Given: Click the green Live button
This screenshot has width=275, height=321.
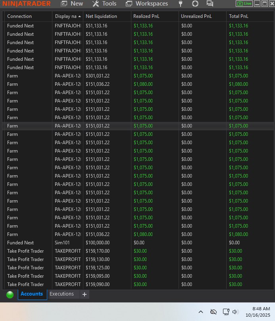Looking at the screenshot, I should coord(244,4).
